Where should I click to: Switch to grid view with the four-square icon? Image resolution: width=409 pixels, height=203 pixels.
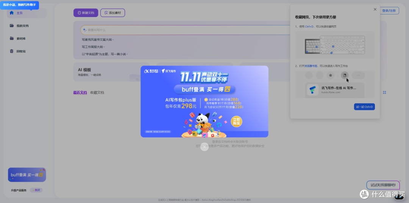tap(384, 93)
